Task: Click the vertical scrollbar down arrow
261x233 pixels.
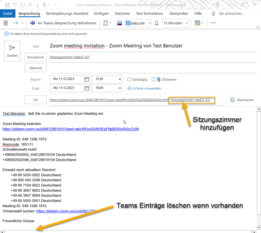Action: pyautogui.click(x=259, y=227)
